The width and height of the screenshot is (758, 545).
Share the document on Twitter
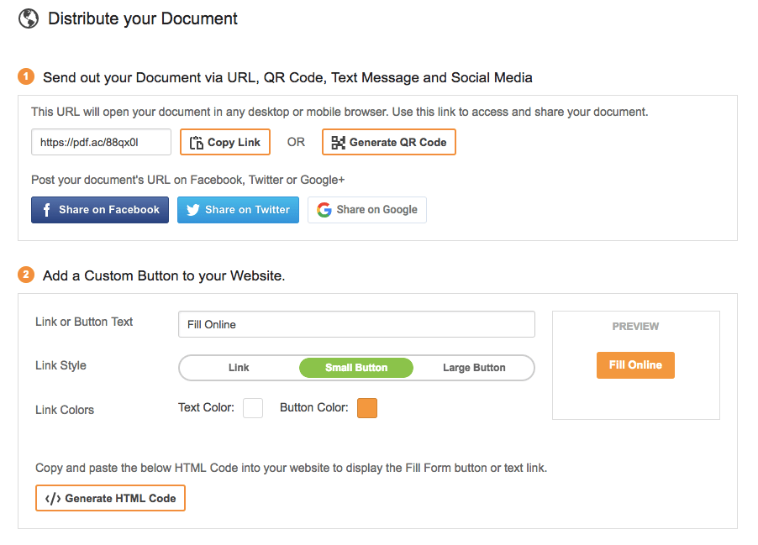coord(238,210)
